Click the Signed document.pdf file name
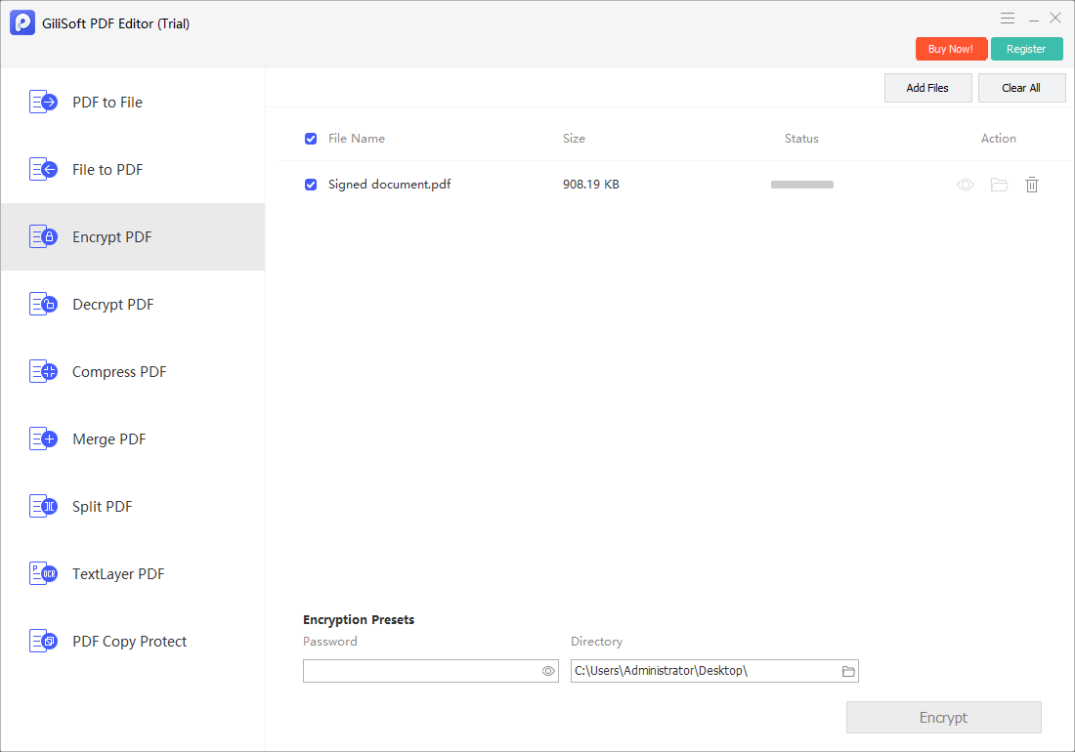Screen dimensions: 1075x752 click(x=389, y=185)
